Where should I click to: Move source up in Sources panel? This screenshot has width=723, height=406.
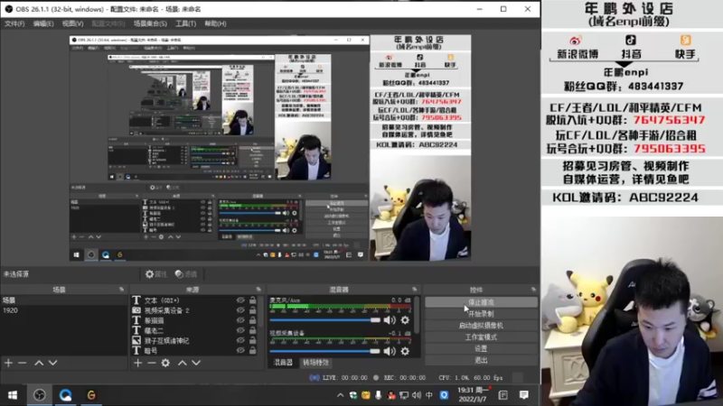click(183, 364)
